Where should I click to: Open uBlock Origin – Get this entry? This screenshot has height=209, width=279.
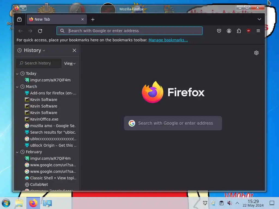pyautogui.click(x=50, y=145)
